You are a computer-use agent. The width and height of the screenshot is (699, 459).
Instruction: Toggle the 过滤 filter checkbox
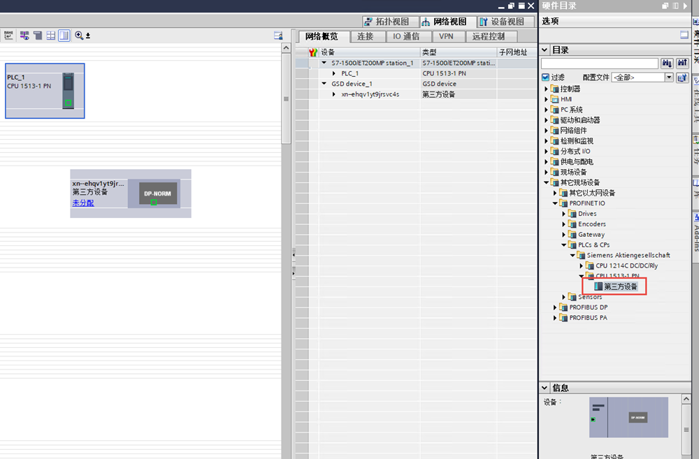pyautogui.click(x=545, y=78)
